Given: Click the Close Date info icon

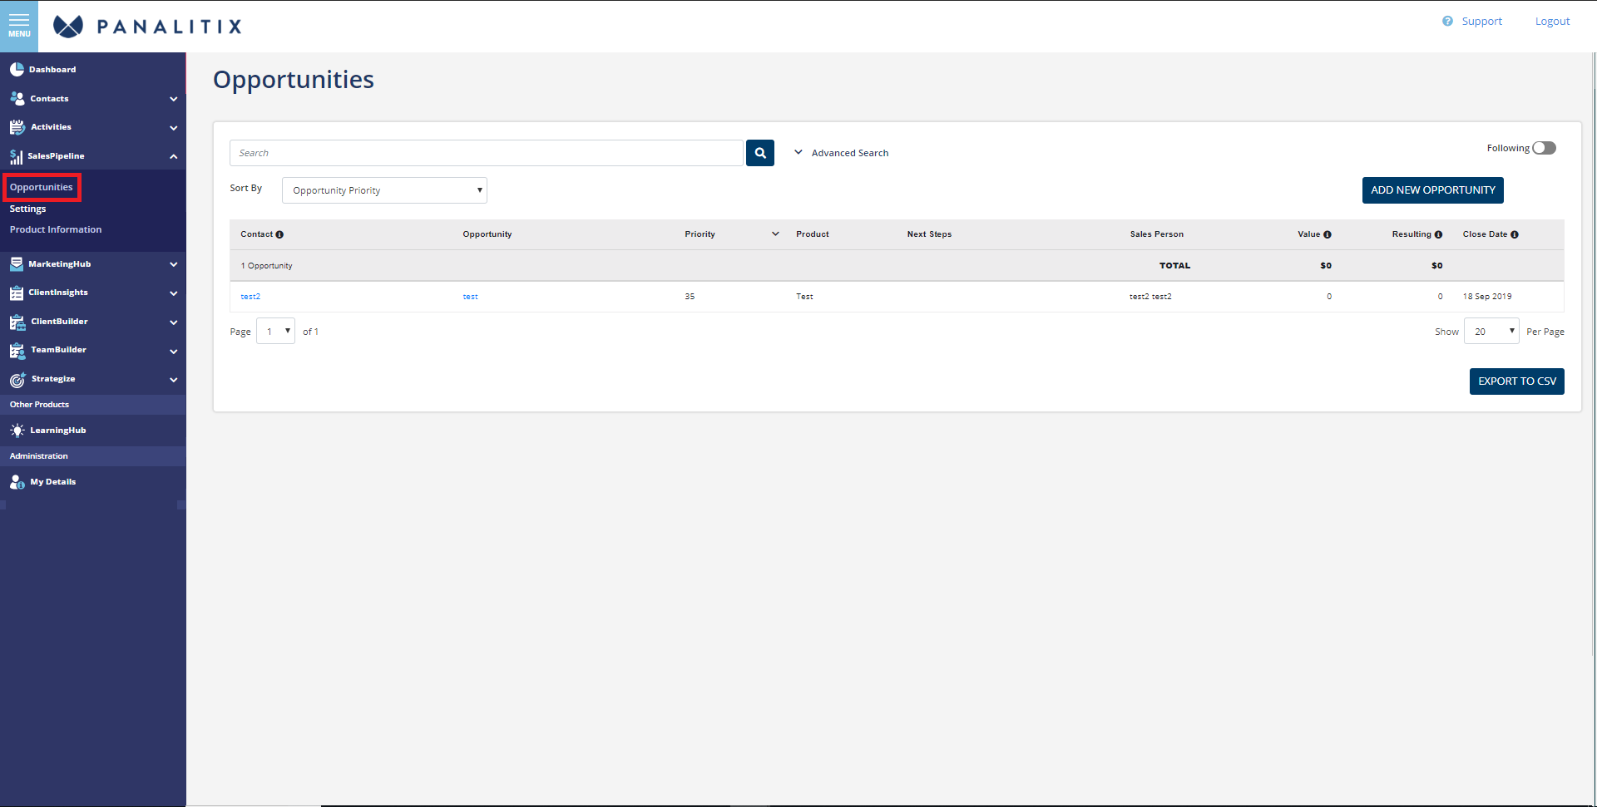Looking at the screenshot, I should pos(1515,234).
